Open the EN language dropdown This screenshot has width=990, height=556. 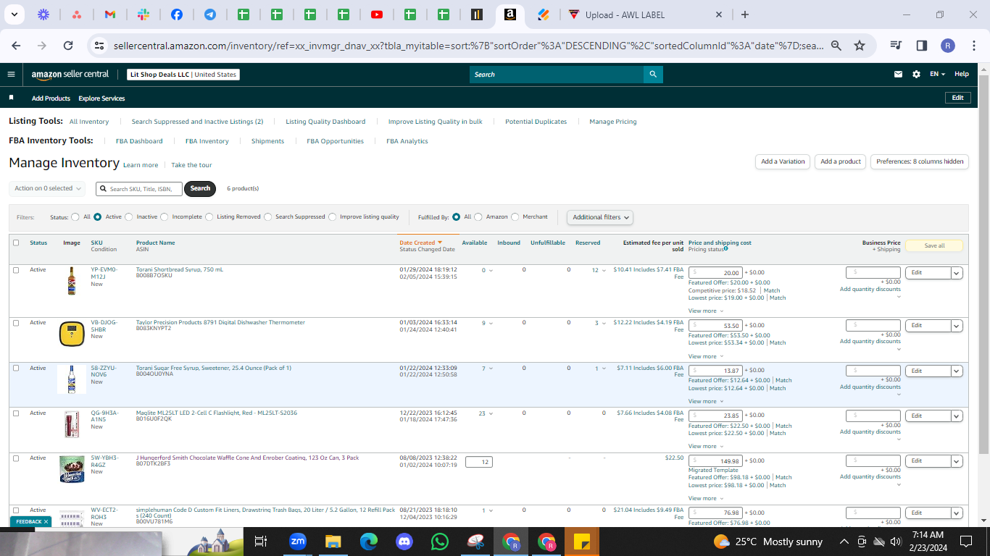point(938,74)
